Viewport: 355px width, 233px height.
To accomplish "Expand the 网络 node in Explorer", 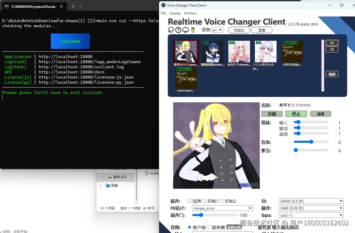I will coord(101,186).
